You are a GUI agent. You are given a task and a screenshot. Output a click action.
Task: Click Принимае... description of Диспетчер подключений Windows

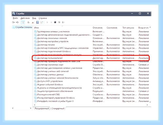[x=99, y=51]
